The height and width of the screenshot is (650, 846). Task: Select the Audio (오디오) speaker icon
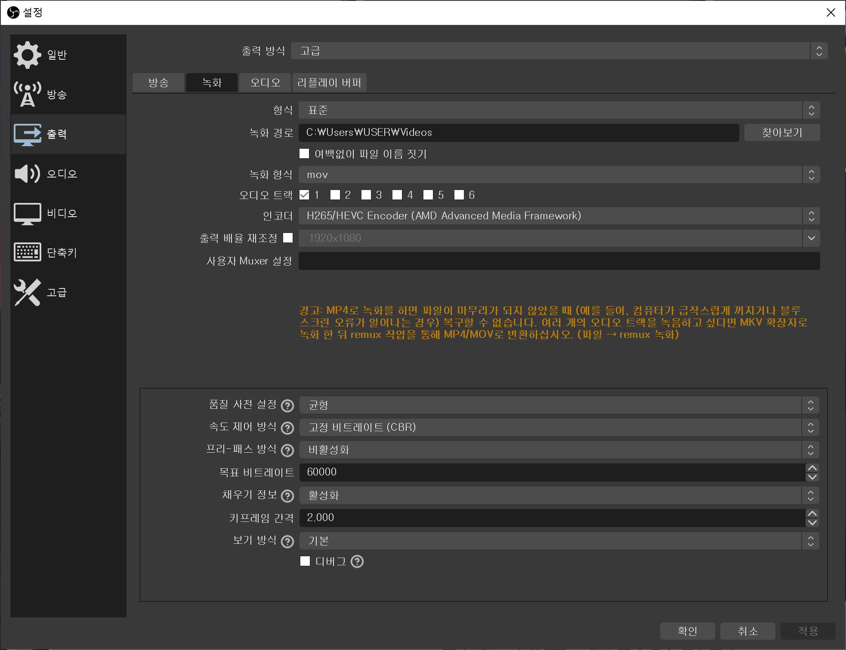(28, 174)
